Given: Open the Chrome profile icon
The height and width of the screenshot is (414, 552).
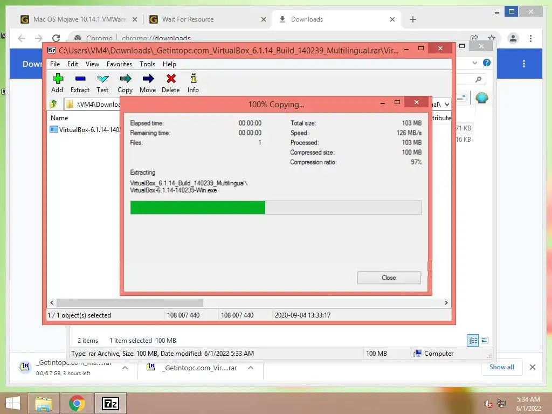Looking at the screenshot, I should pyautogui.click(x=513, y=38).
